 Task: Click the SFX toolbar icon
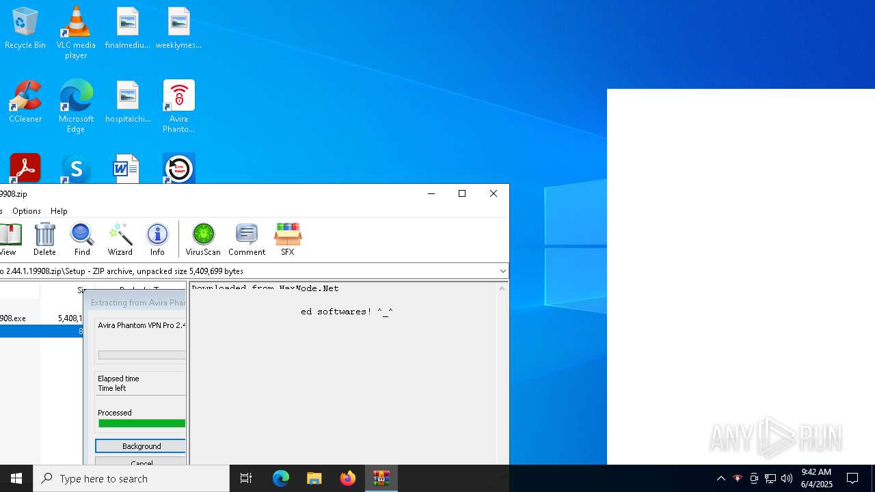pos(287,239)
